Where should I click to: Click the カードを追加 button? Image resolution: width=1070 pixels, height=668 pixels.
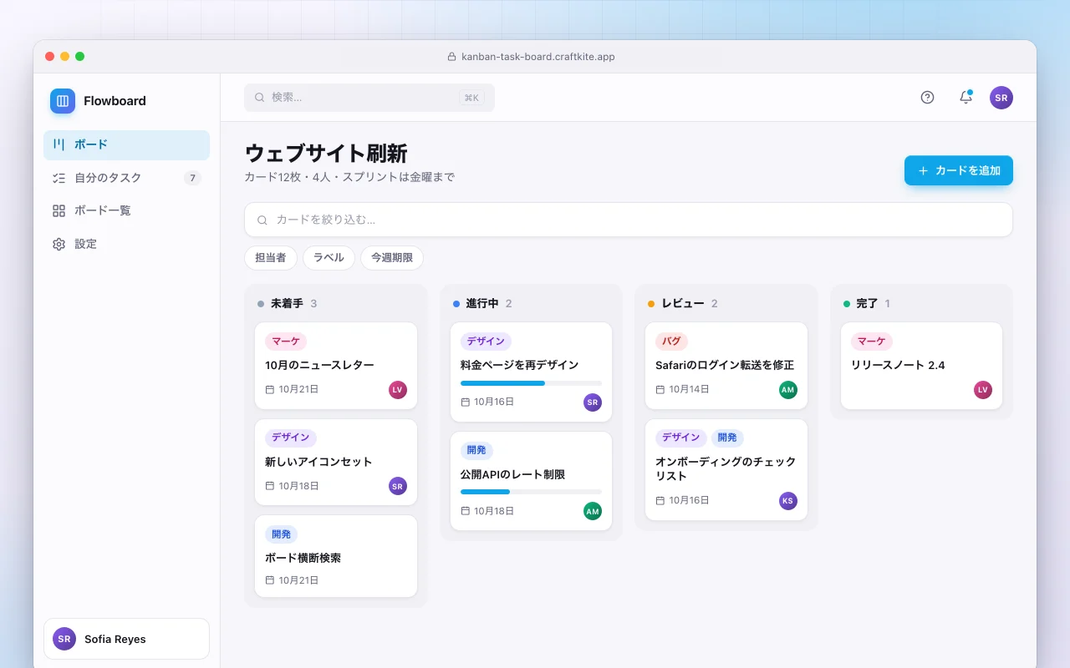point(959,170)
